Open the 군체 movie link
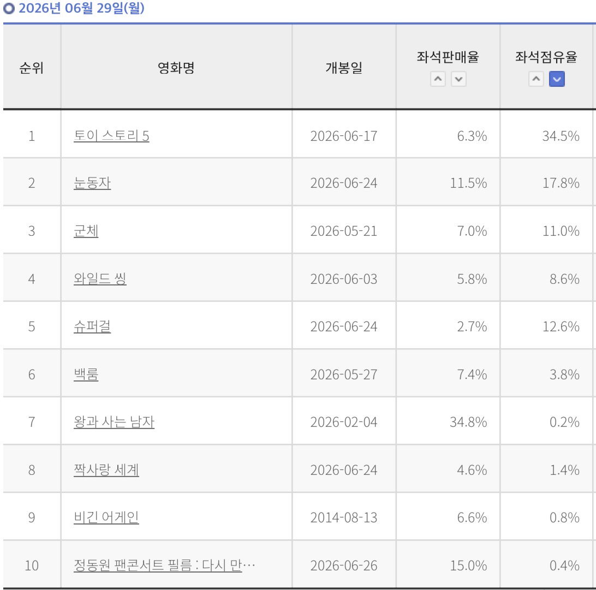This screenshot has width=596, height=590. [x=86, y=231]
